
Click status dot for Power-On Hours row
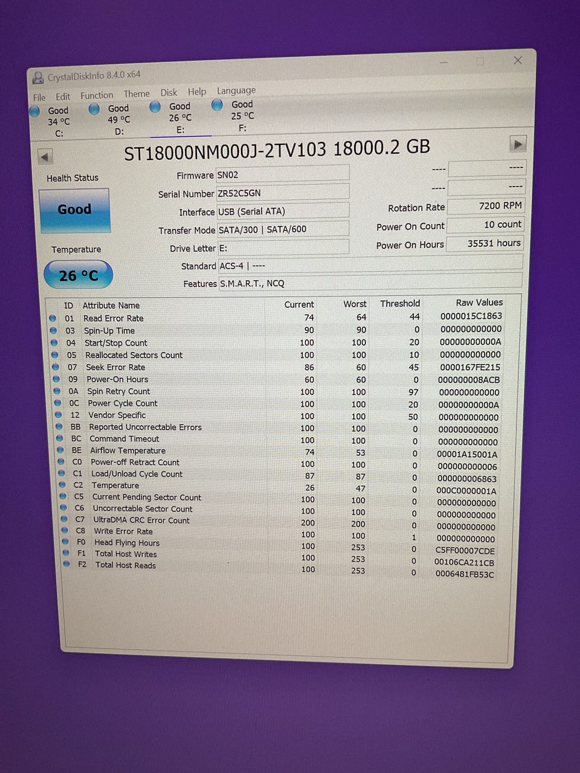[x=56, y=379]
